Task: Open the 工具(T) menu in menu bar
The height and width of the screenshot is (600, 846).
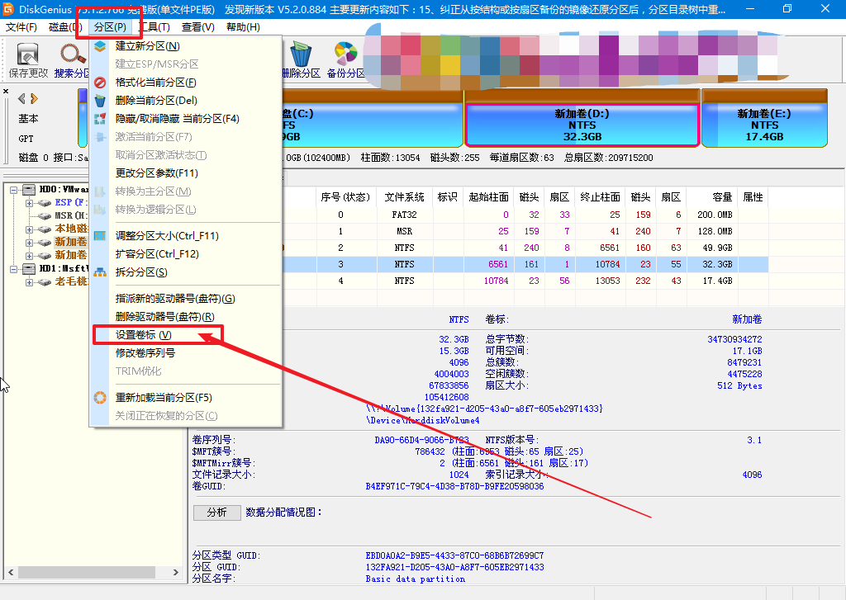Action: (154, 27)
